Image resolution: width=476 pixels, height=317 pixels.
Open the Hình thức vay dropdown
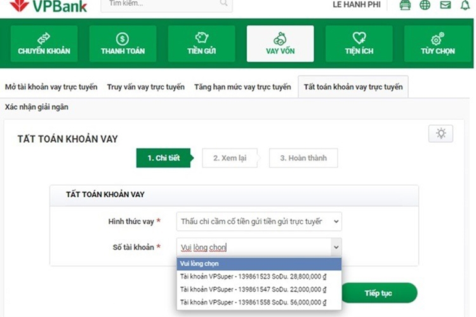point(259,221)
